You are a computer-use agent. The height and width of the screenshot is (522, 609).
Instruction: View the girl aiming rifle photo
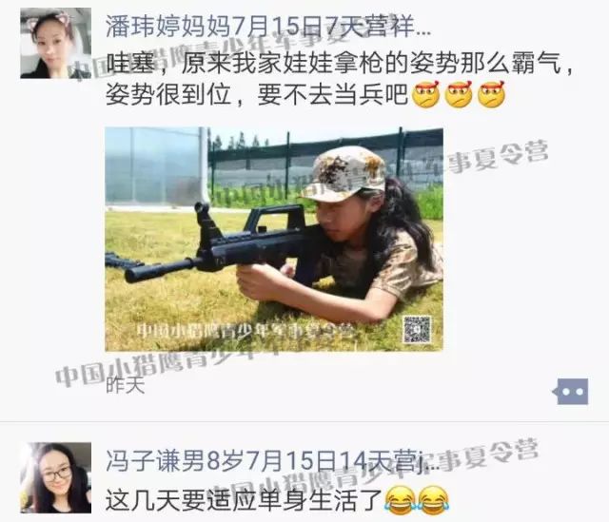pyautogui.click(x=274, y=239)
